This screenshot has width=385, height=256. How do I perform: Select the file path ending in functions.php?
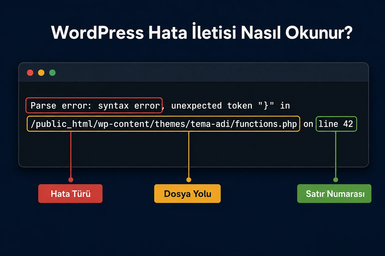pyautogui.click(x=164, y=124)
